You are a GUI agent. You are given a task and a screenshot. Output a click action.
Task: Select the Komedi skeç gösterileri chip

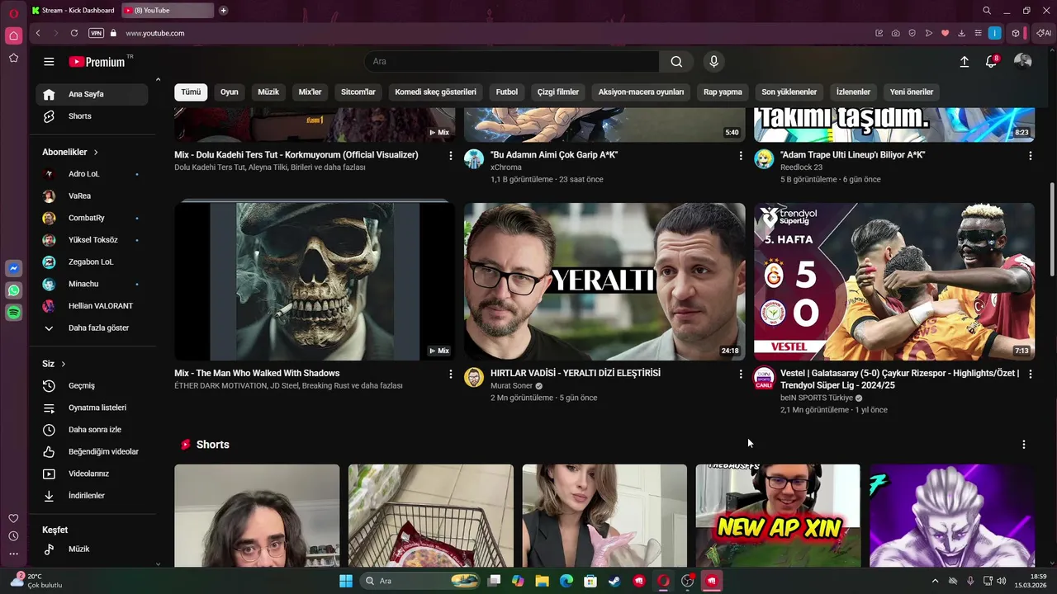pyautogui.click(x=435, y=92)
